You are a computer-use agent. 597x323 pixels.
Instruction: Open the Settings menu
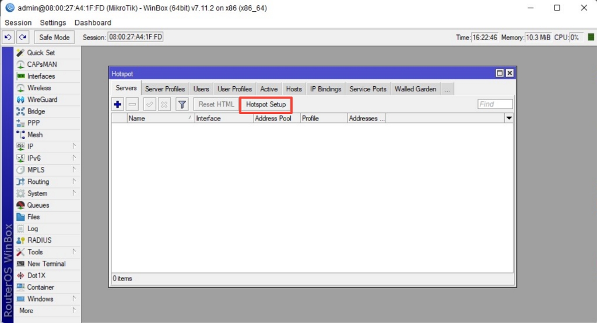point(53,23)
